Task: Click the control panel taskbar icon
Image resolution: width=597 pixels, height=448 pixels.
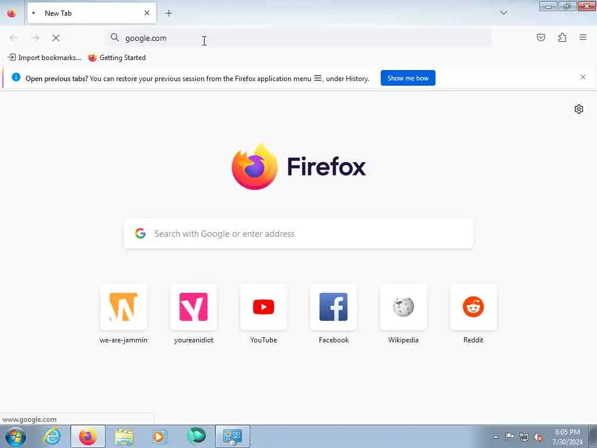Action: point(233,436)
